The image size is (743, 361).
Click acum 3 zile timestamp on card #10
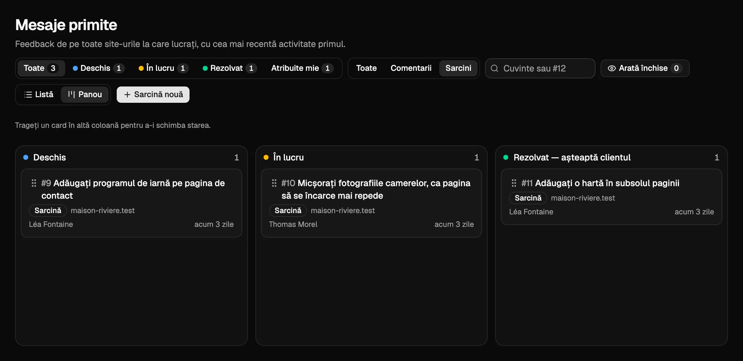454,224
